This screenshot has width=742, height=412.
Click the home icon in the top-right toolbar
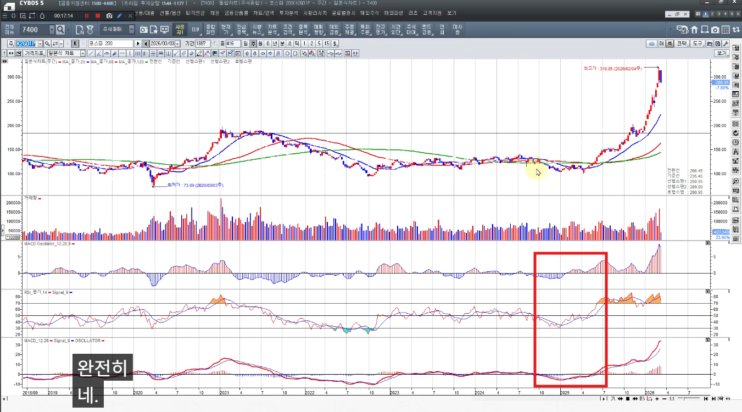point(694,29)
